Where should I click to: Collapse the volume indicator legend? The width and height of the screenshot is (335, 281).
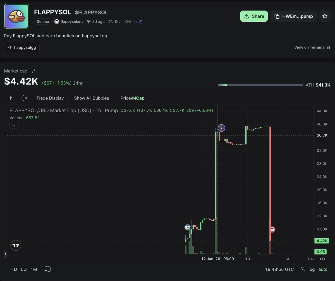pos(14,125)
